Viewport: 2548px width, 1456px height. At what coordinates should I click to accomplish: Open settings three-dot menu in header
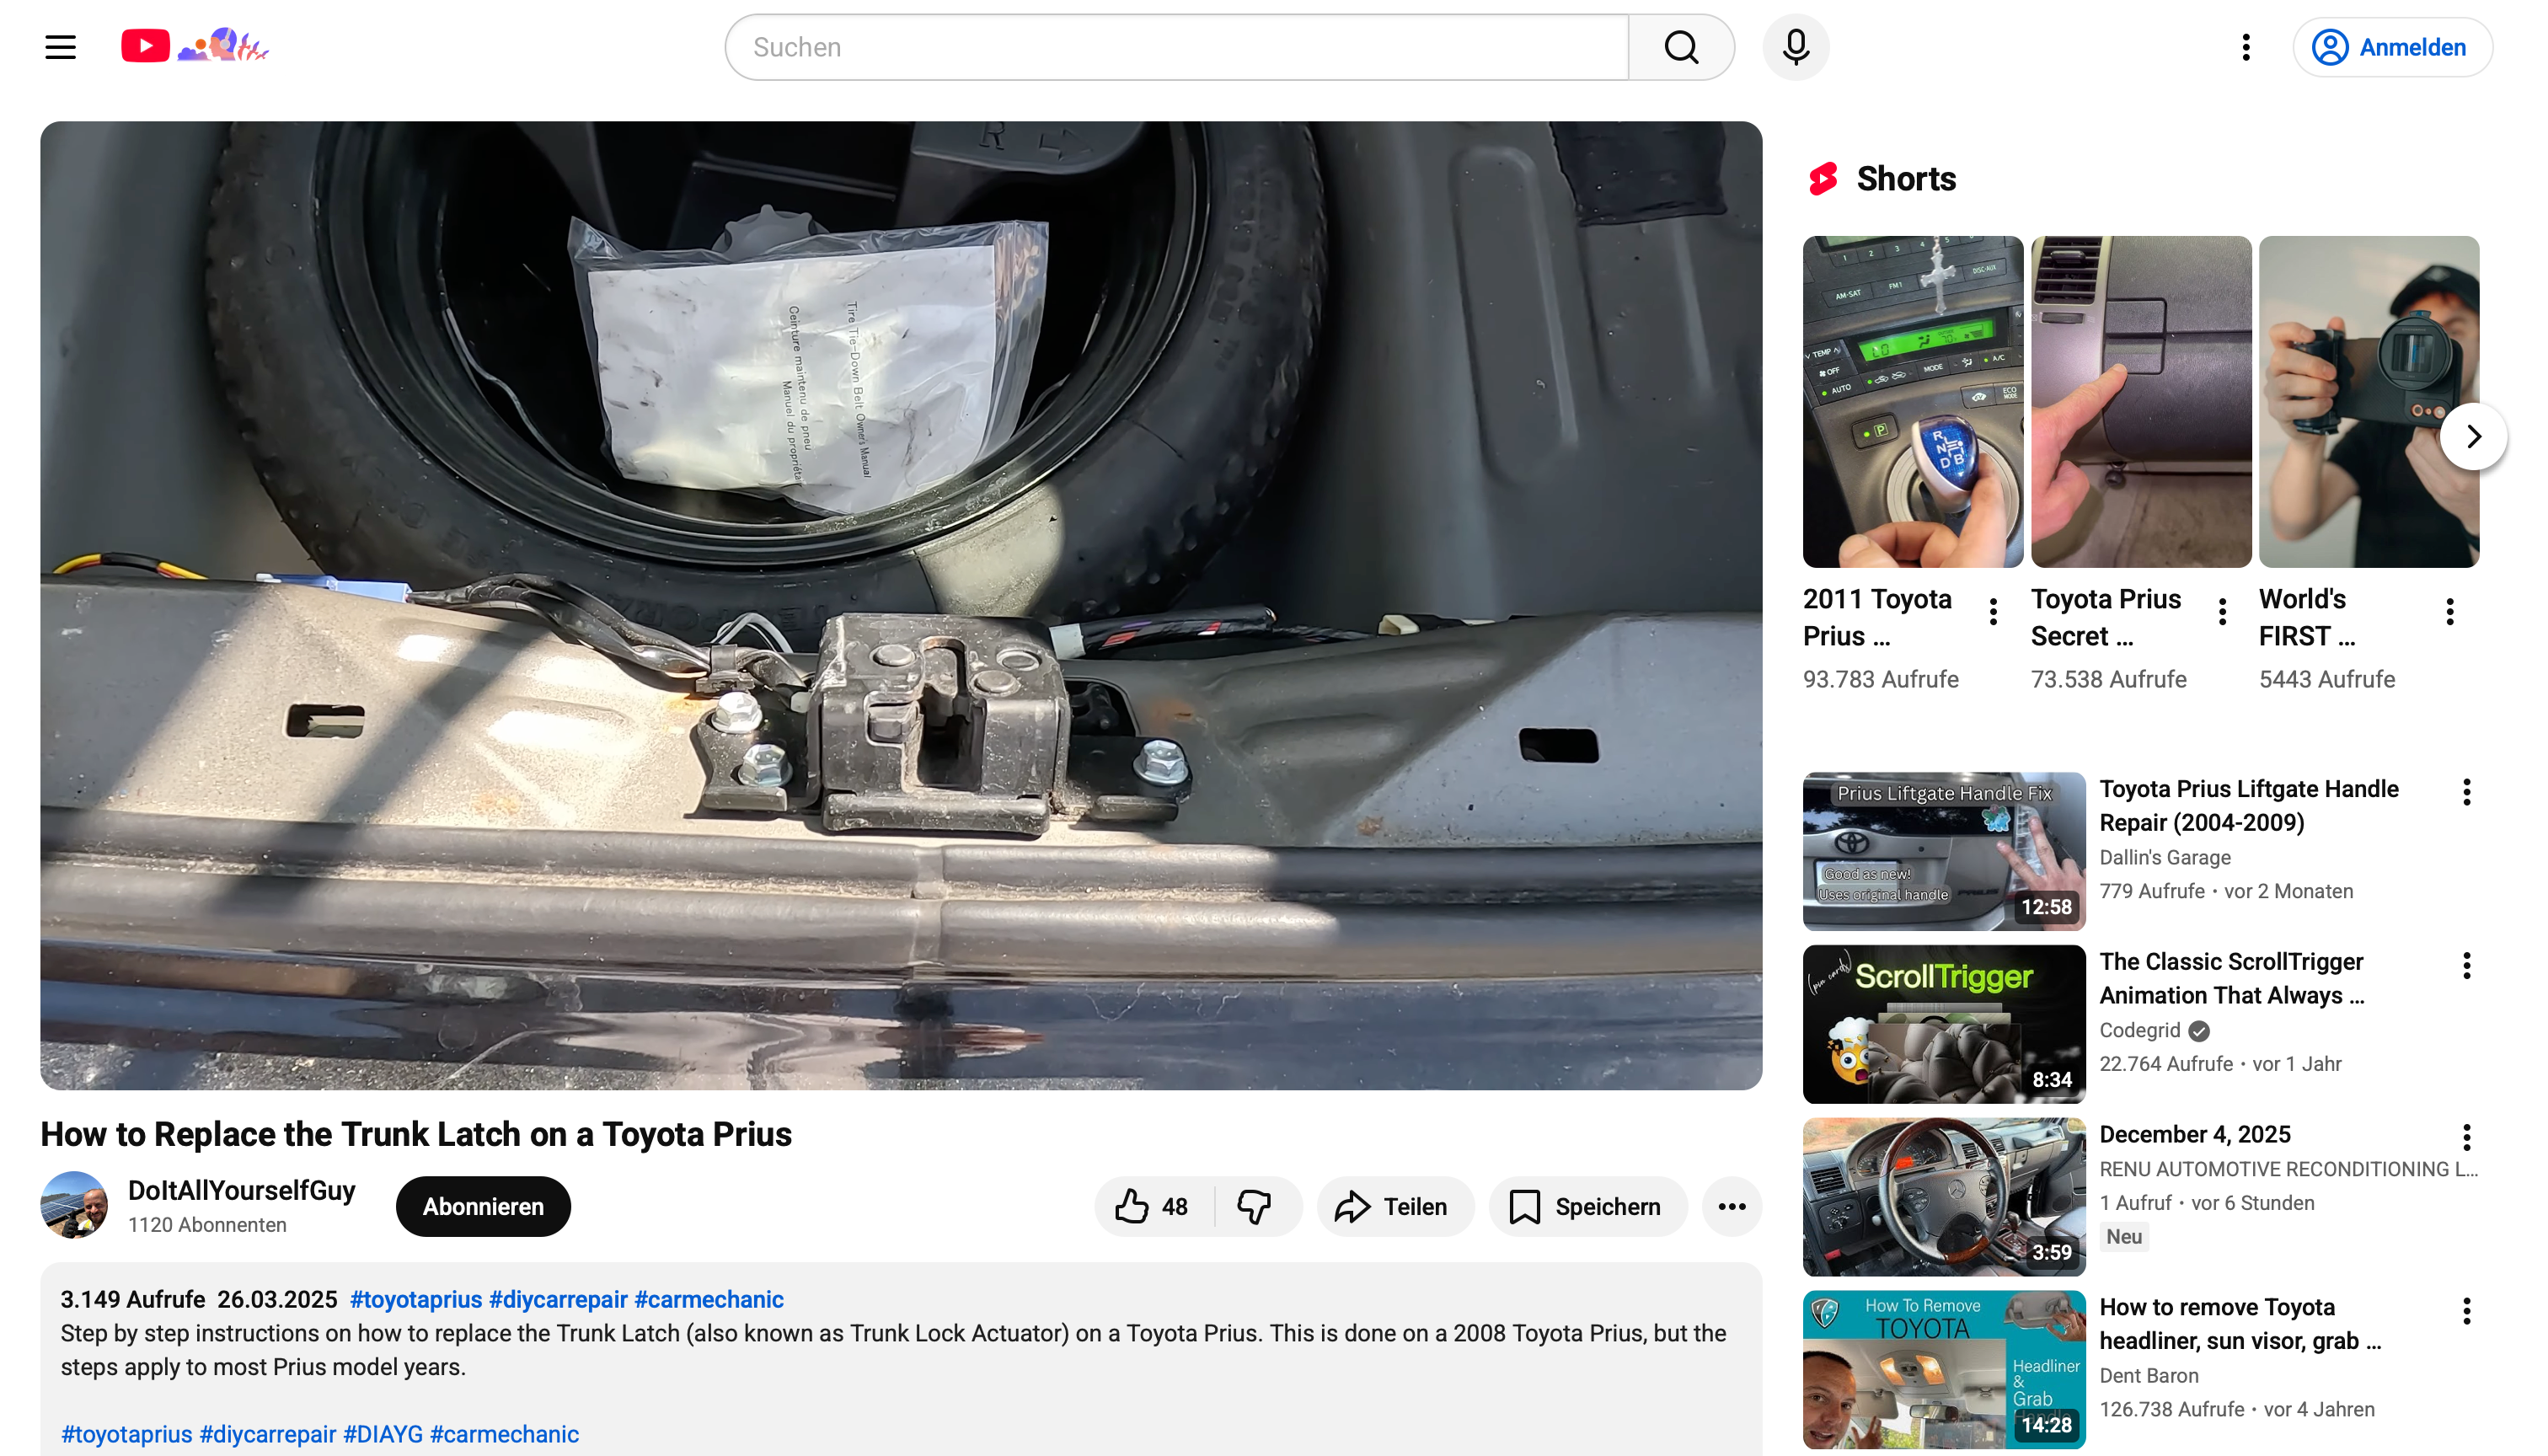2246,47
